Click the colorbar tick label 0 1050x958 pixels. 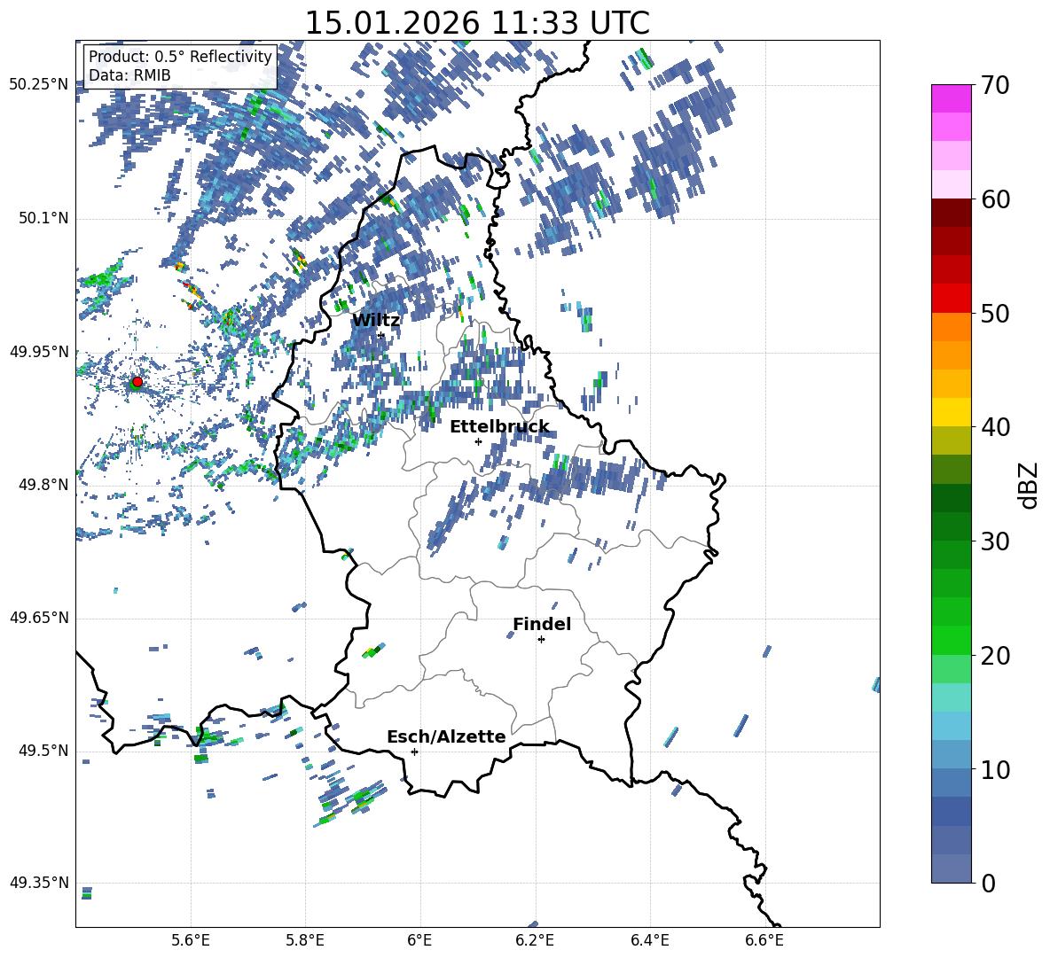point(988,883)
